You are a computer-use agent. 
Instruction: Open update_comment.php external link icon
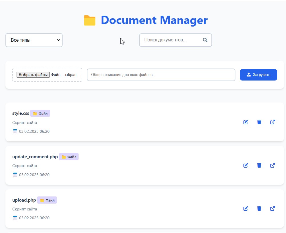[273, 165]
